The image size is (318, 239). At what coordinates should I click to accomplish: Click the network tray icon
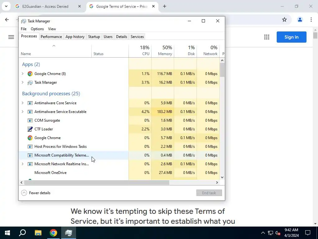point(270,233)
